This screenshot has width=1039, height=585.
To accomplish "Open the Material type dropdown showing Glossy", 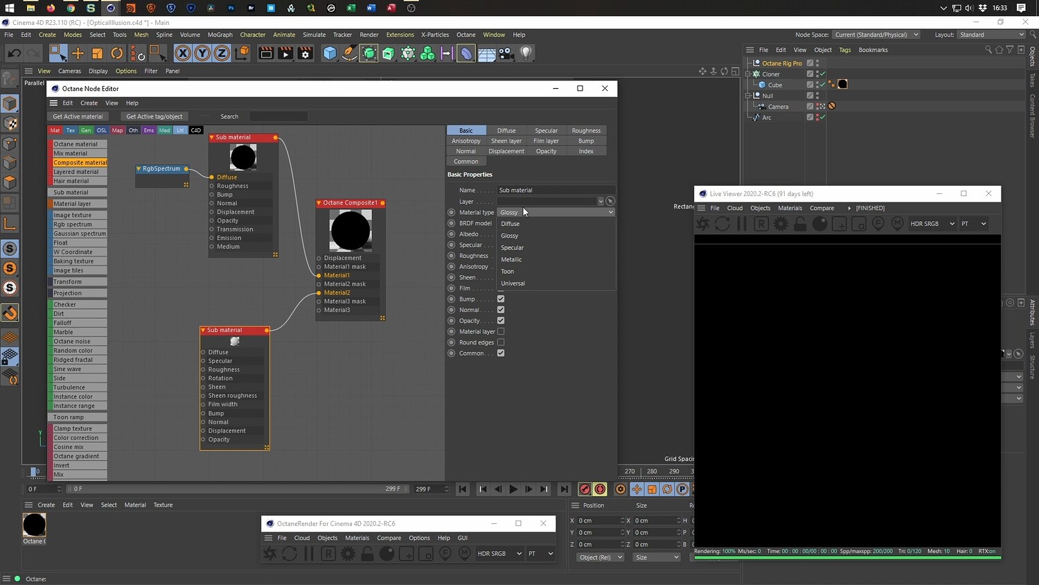I will 556,212.
